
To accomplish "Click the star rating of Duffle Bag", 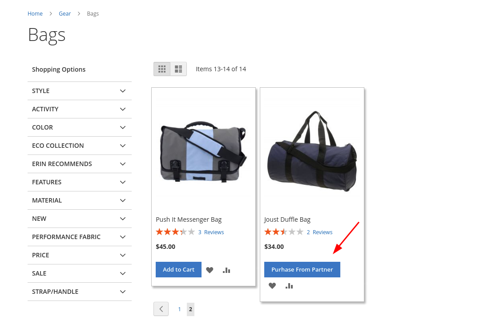I will point(284,232).
